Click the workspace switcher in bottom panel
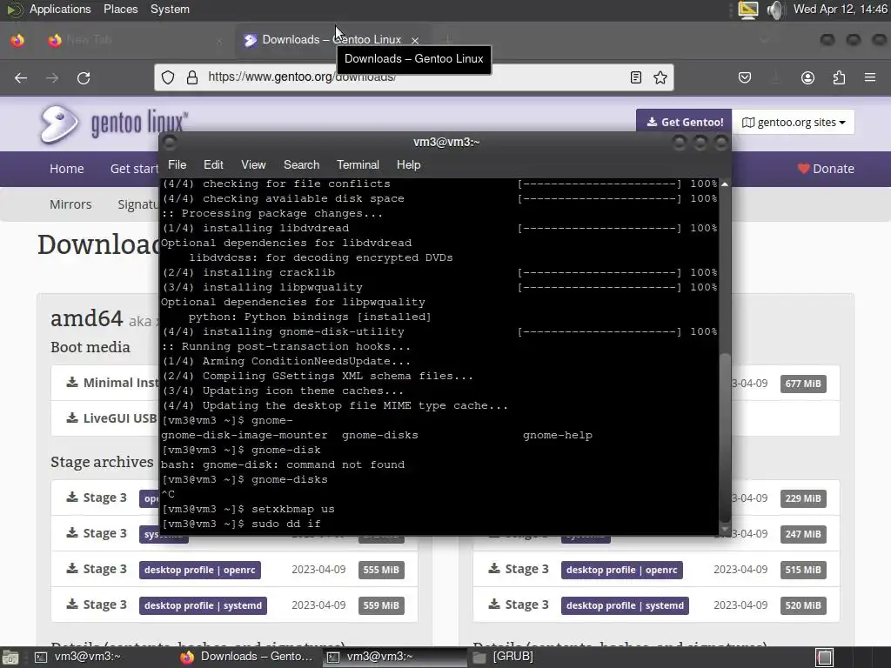The image size is (891, 668). point(825,658)
